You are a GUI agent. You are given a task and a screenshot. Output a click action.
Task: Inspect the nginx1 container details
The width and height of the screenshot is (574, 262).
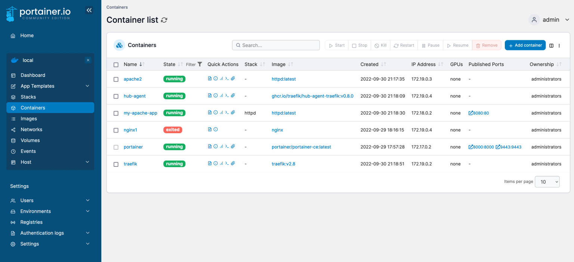[x=215, y=129]
